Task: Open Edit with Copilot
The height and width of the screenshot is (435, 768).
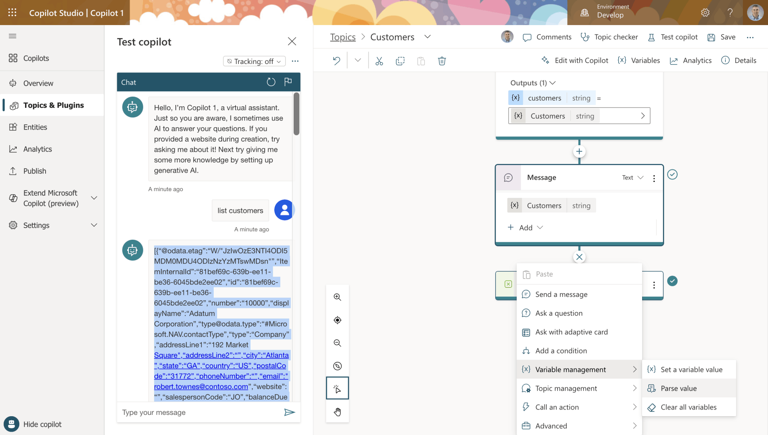Action: coord(575,60)
